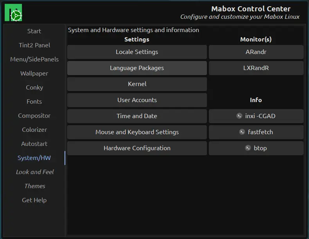The image size is (309, 239).
Task: Click terminal icon beside fastfetch
Action: [x=242, y=132]
